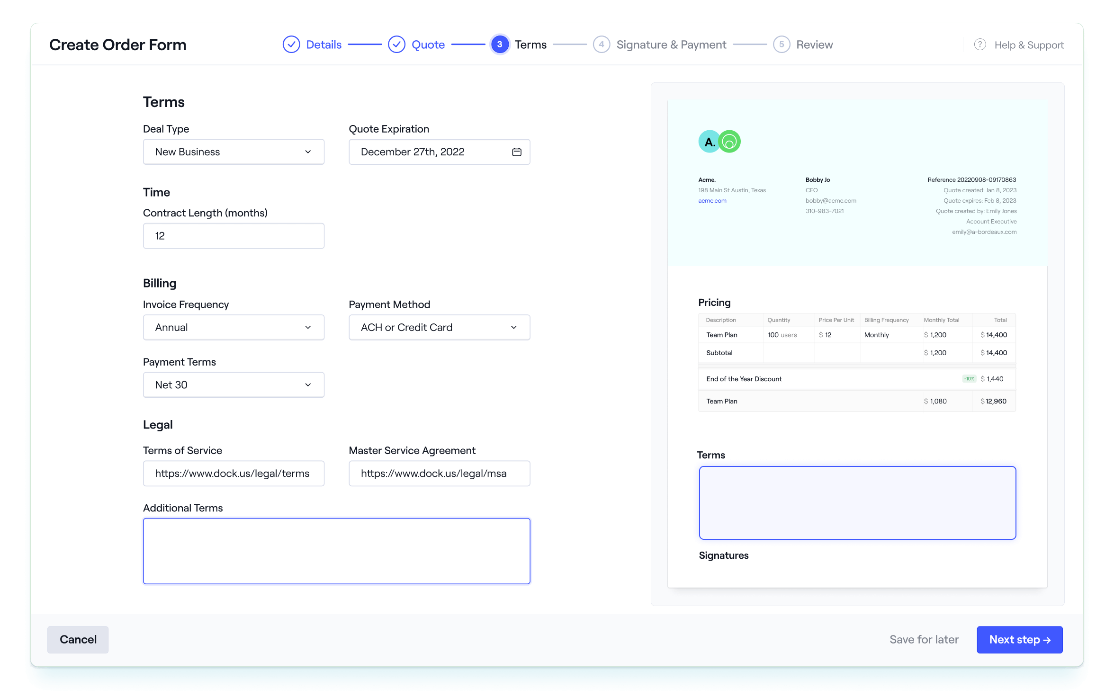
Task: Cancel the order form creation
Action: coord(78,639)
